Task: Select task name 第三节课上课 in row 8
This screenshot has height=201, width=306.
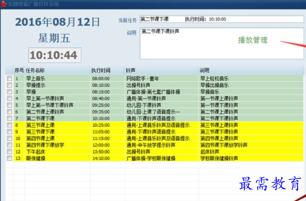Action: click(40, 125)
